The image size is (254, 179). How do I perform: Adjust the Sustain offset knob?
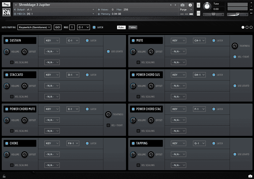(24, 52)
